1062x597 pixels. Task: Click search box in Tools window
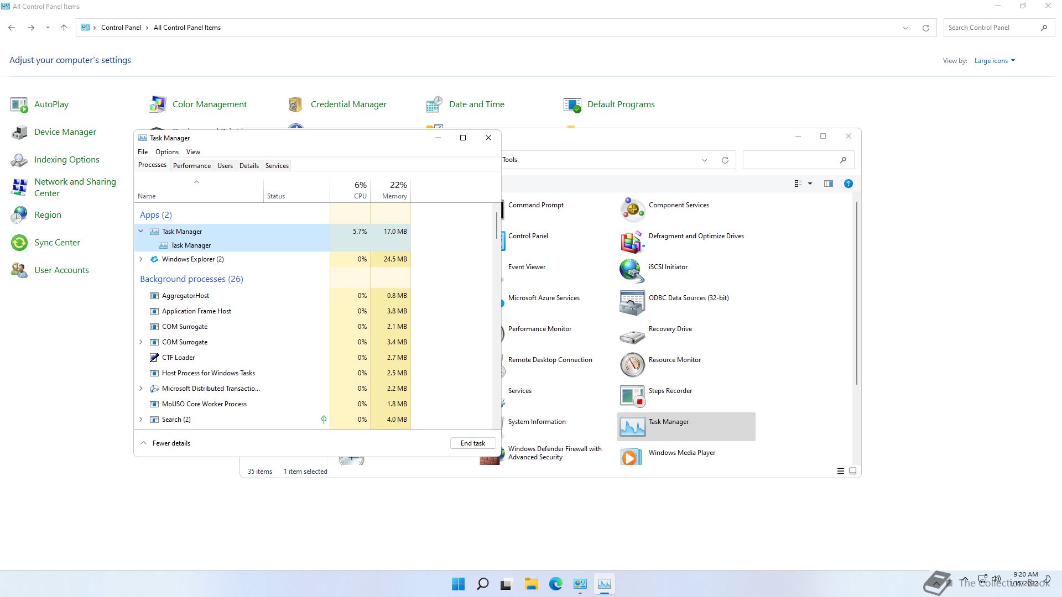click(798, 160)
